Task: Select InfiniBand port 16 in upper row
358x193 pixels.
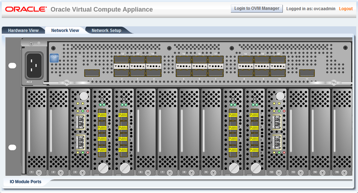Action: coord(200,59)
